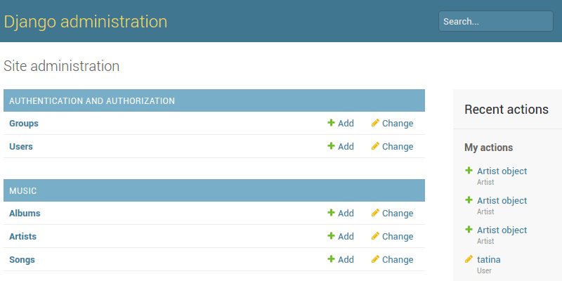This screenshot has height=281, width=562.
Task: Click the pencil icon in Songs row
Action: (375, 259)
